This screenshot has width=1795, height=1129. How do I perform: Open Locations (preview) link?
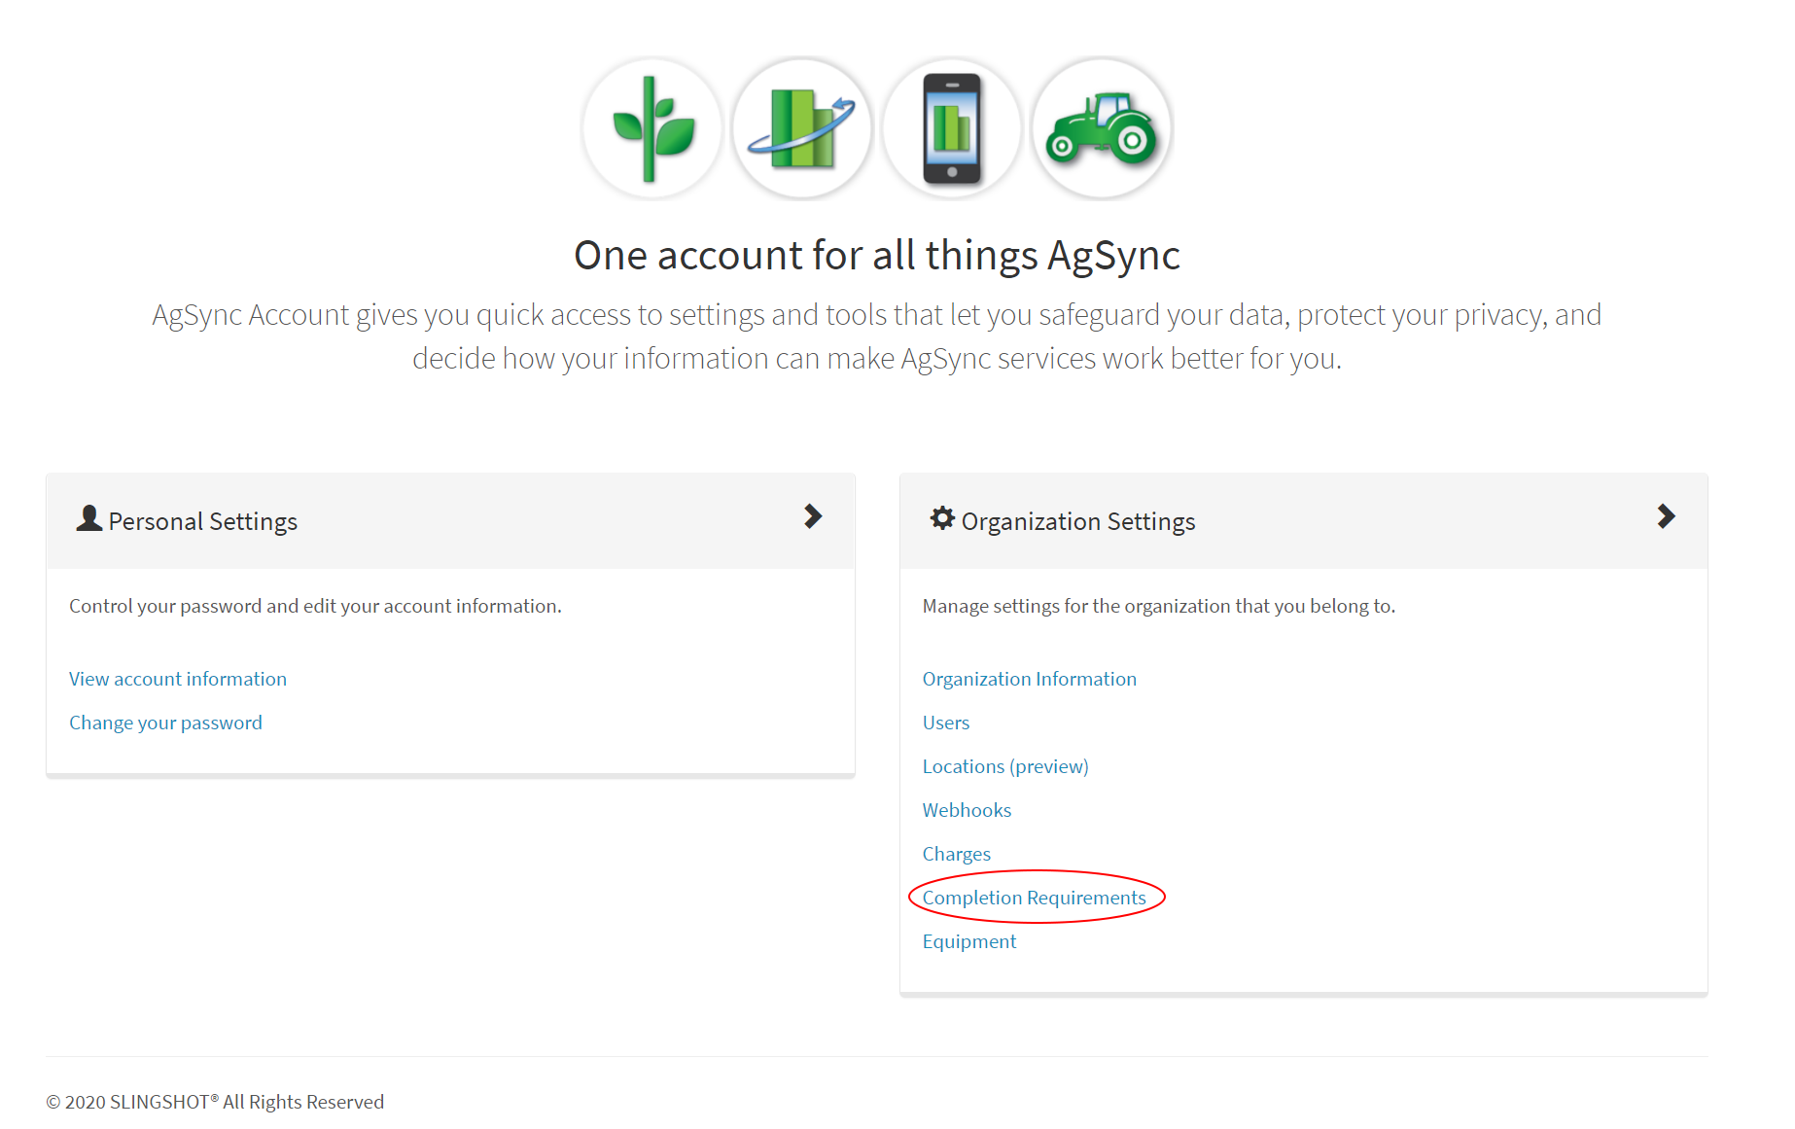tap(1005, 766)
